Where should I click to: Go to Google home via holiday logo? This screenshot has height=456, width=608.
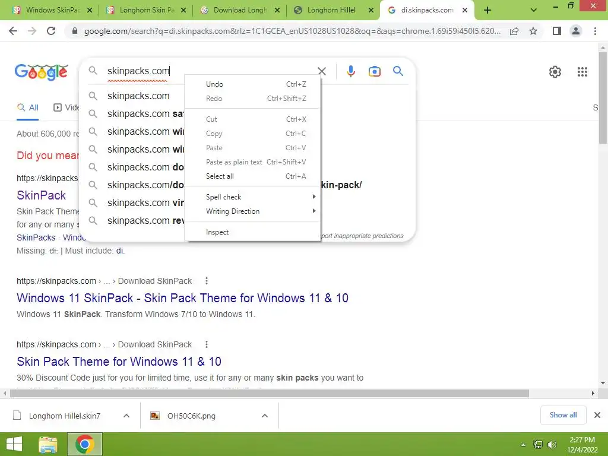tap(42, 72)
